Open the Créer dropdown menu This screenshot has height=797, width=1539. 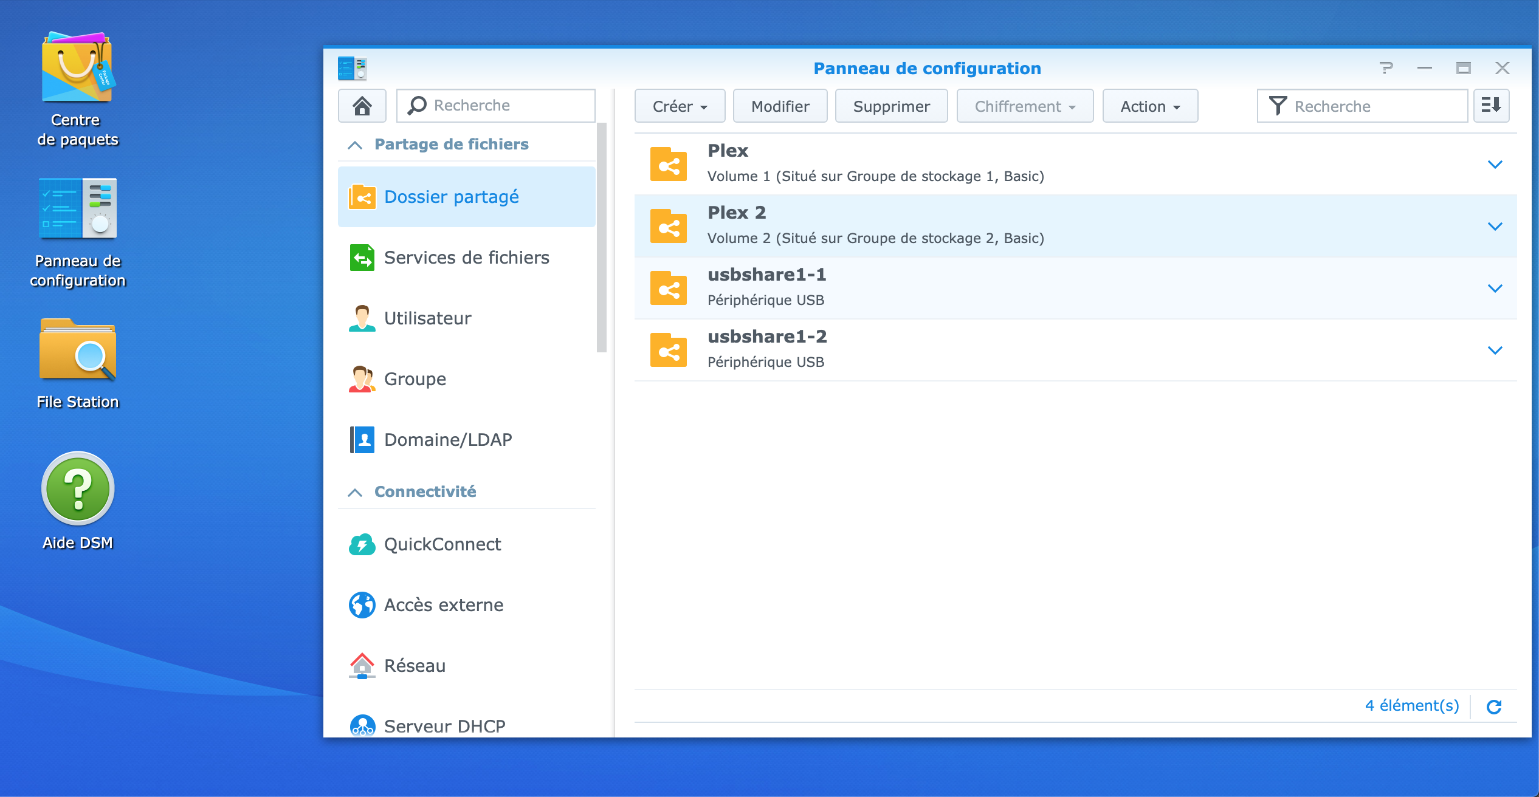tap(680, 106)
